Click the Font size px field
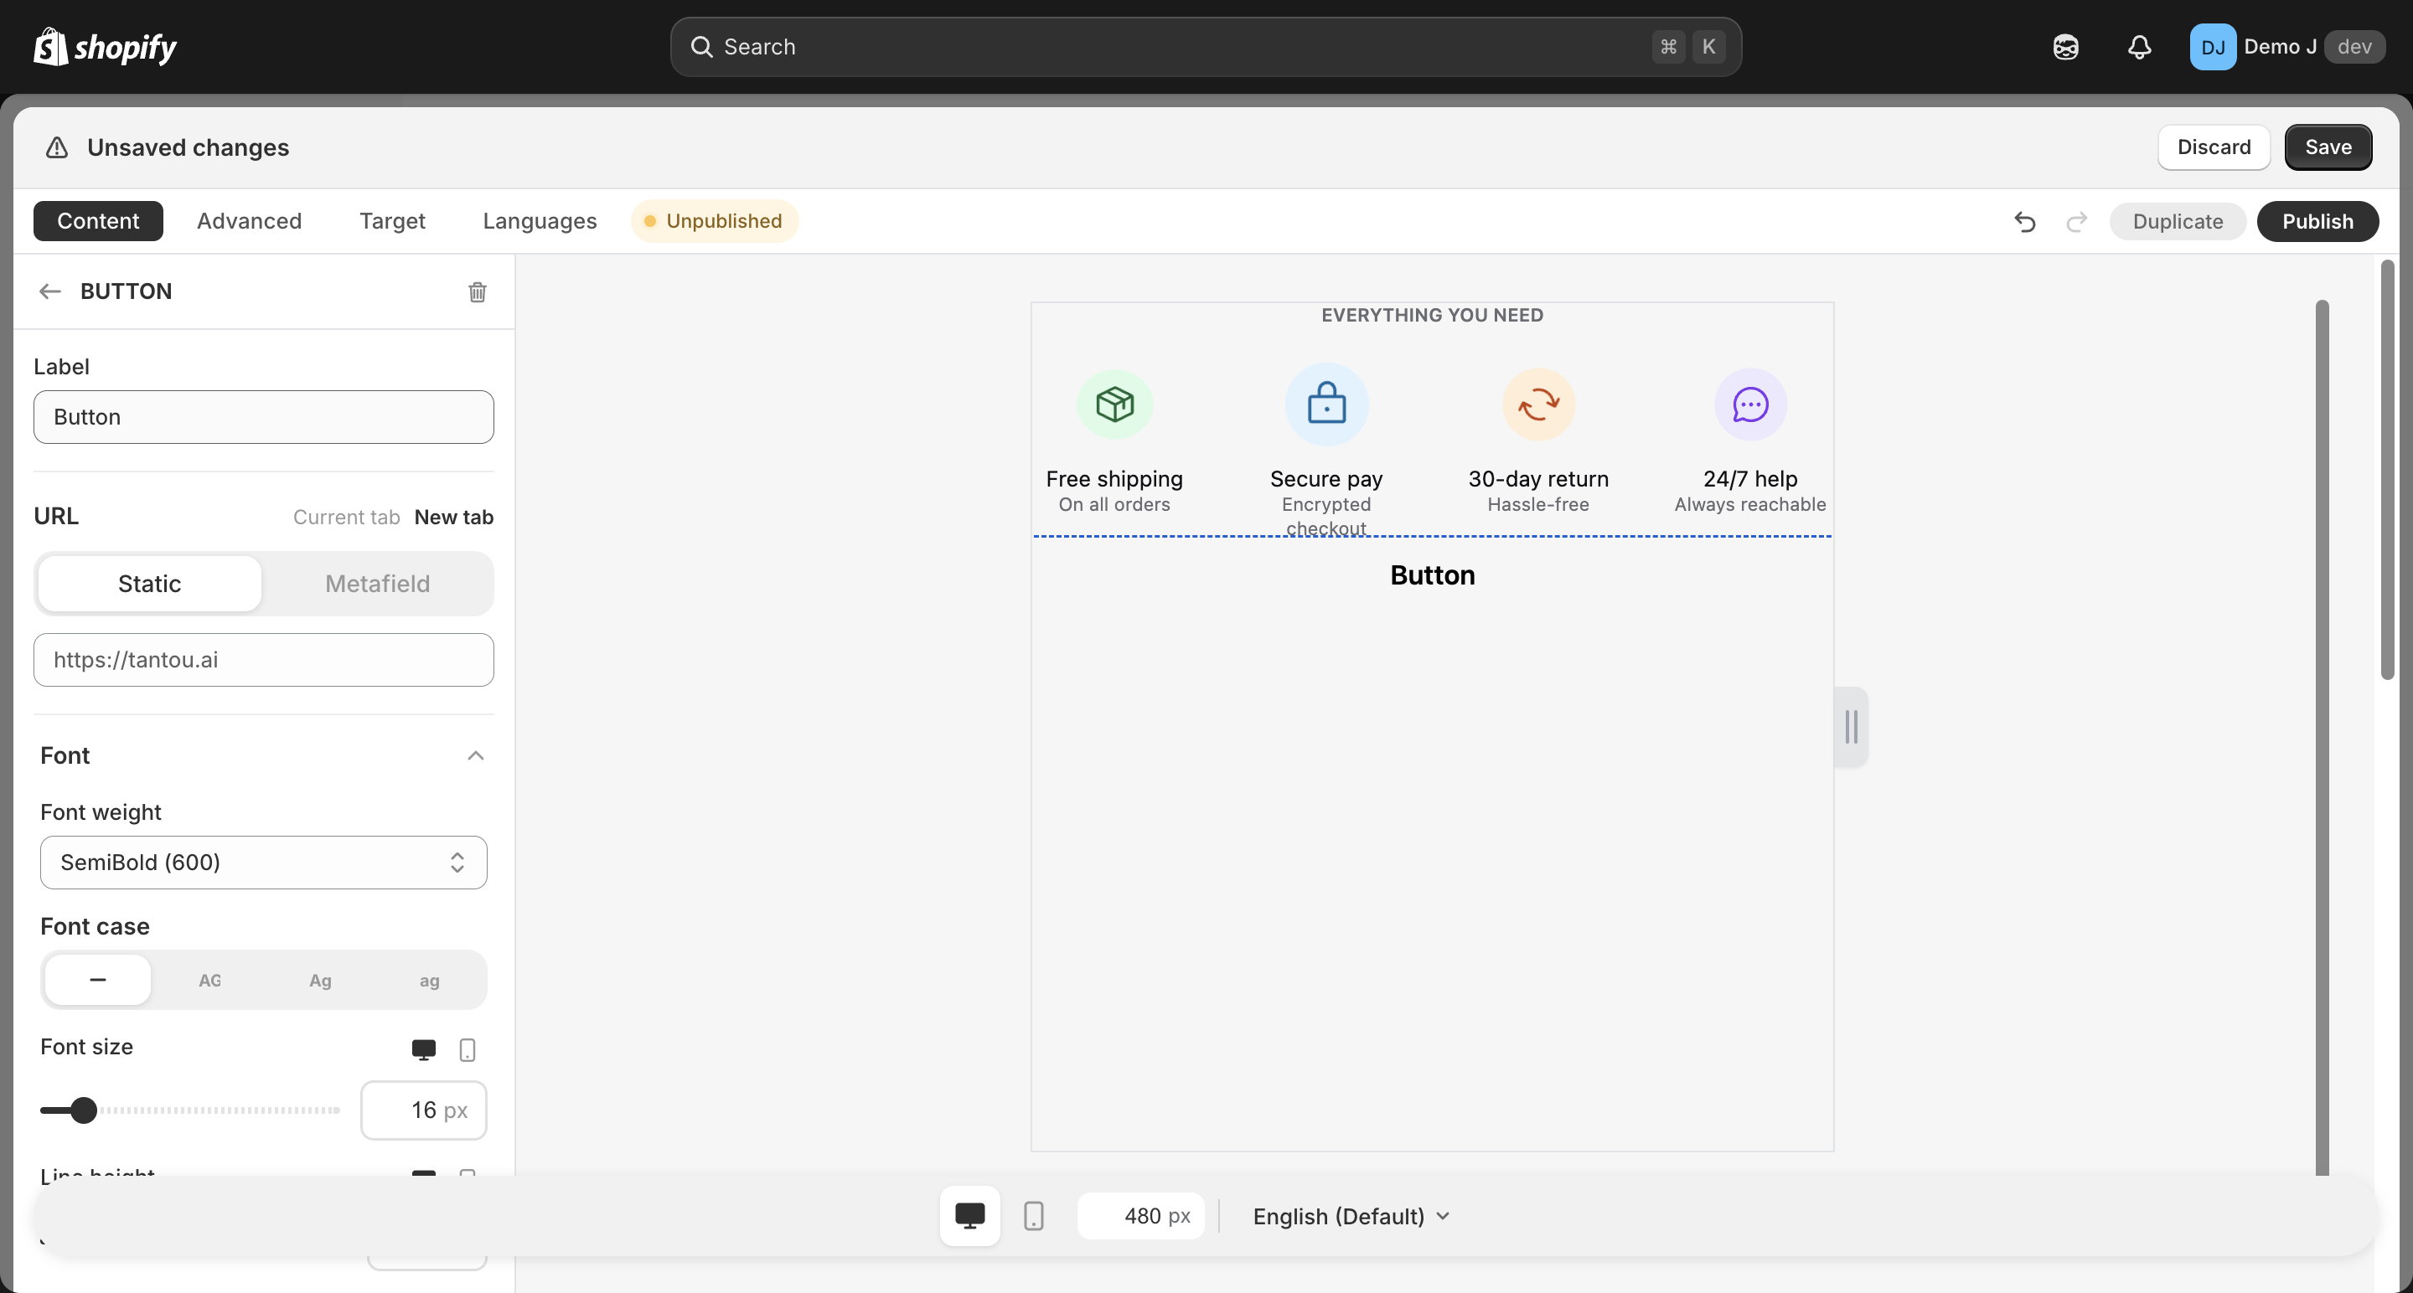Image resolution: width=2413 pixels, height=1293 pixels. (423, 1110)
